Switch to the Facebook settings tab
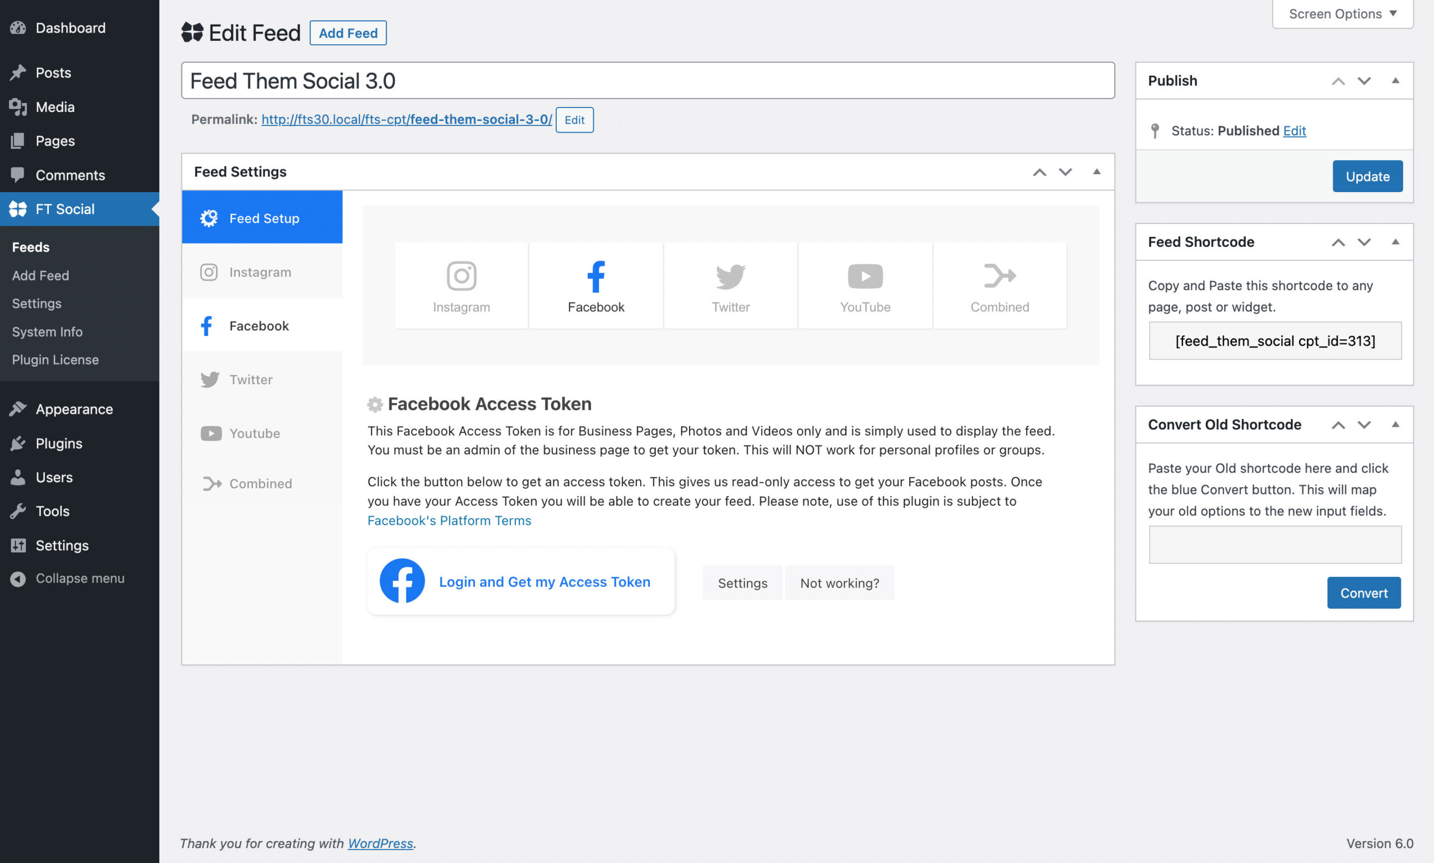 pos(262,326)
